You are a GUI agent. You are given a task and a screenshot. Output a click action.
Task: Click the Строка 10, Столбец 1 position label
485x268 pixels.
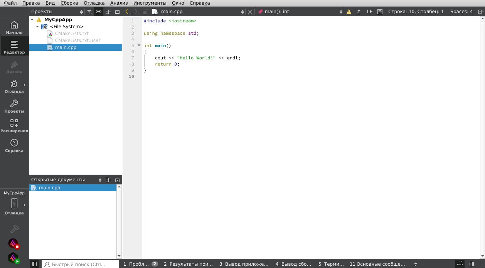pyautogui.click(x=416, y=12)
